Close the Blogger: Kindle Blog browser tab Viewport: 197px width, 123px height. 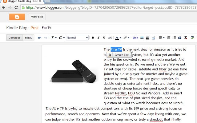click(40, 1)
